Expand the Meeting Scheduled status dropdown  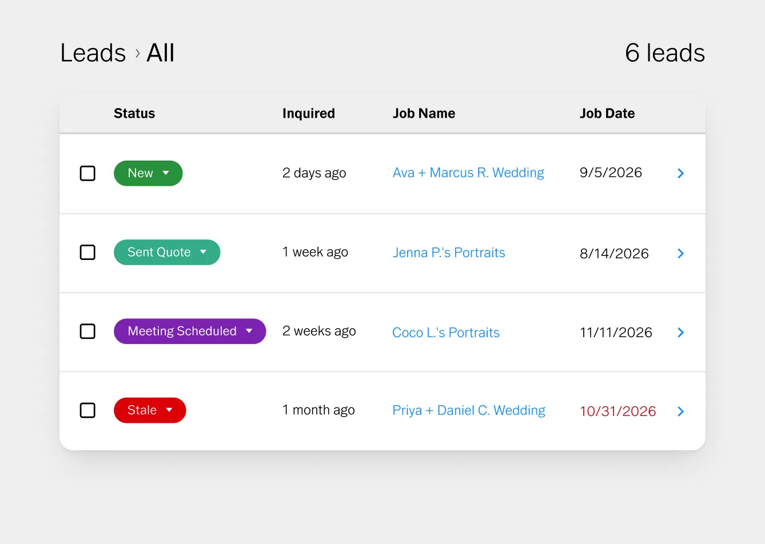tap(190, 331)
